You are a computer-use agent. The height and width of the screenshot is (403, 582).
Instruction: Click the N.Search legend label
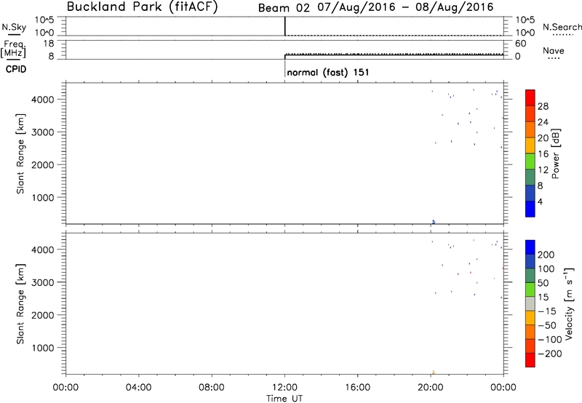click(562, 27)
